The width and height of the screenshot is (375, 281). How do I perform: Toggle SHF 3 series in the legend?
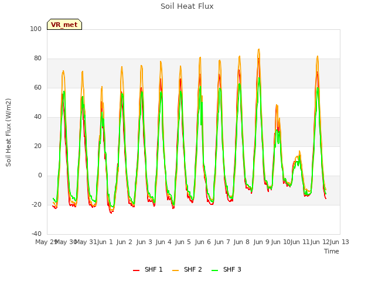(x=226, y=269)
